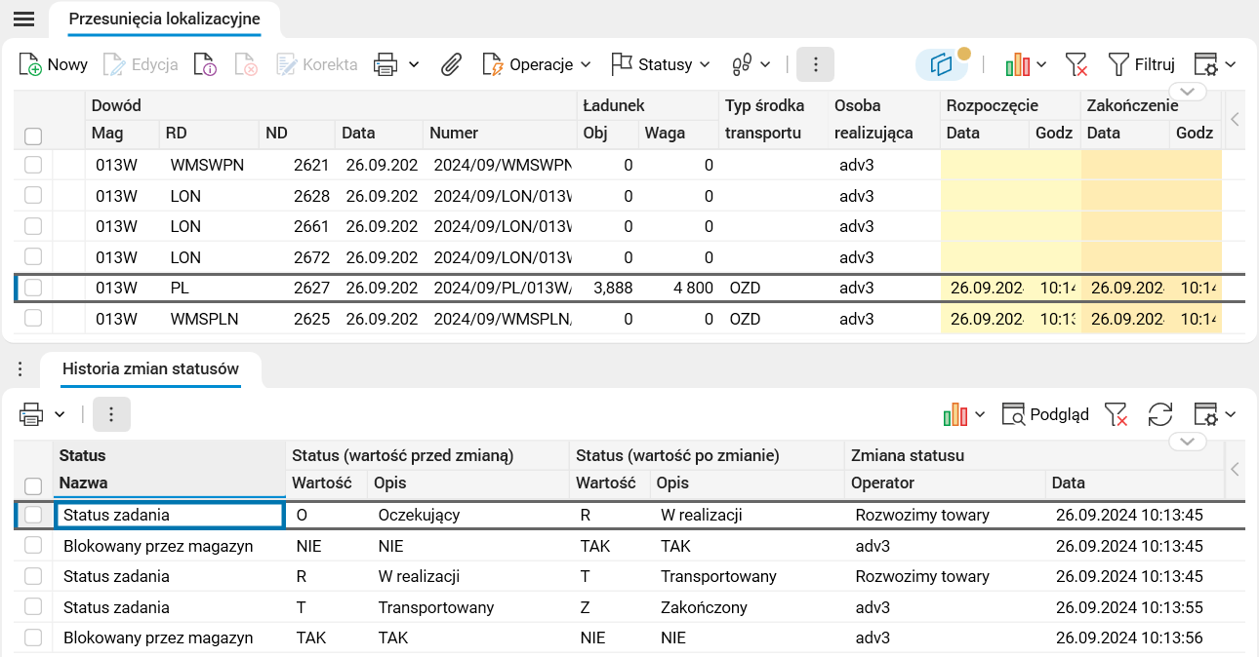This screenshot has height=657, width=1259.
Task: Click the Nowy button
Action: coord(55,64)
